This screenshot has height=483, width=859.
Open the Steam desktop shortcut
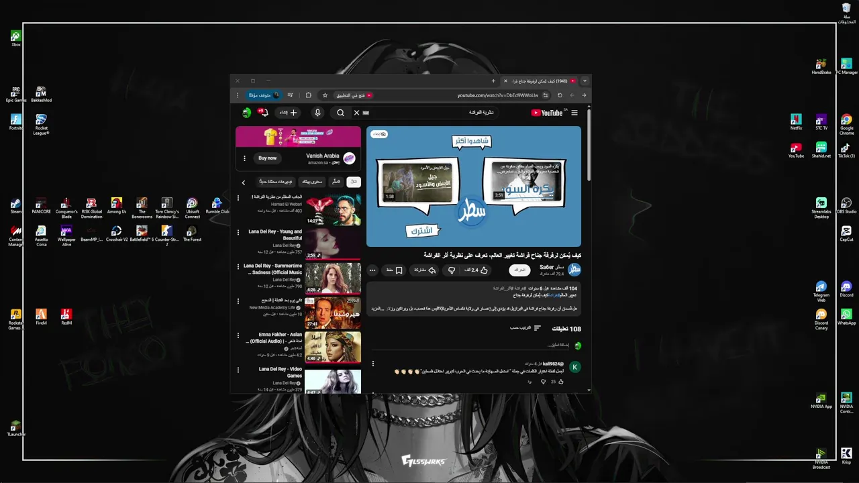coord(16,206)
